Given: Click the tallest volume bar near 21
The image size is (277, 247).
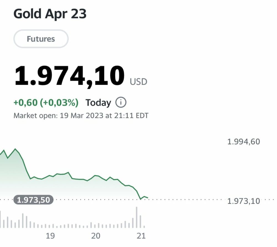Looking at the screenshot, I should (137, 218).
